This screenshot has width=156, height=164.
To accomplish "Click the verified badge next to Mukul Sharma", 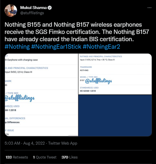I will [x=50, y=8].
